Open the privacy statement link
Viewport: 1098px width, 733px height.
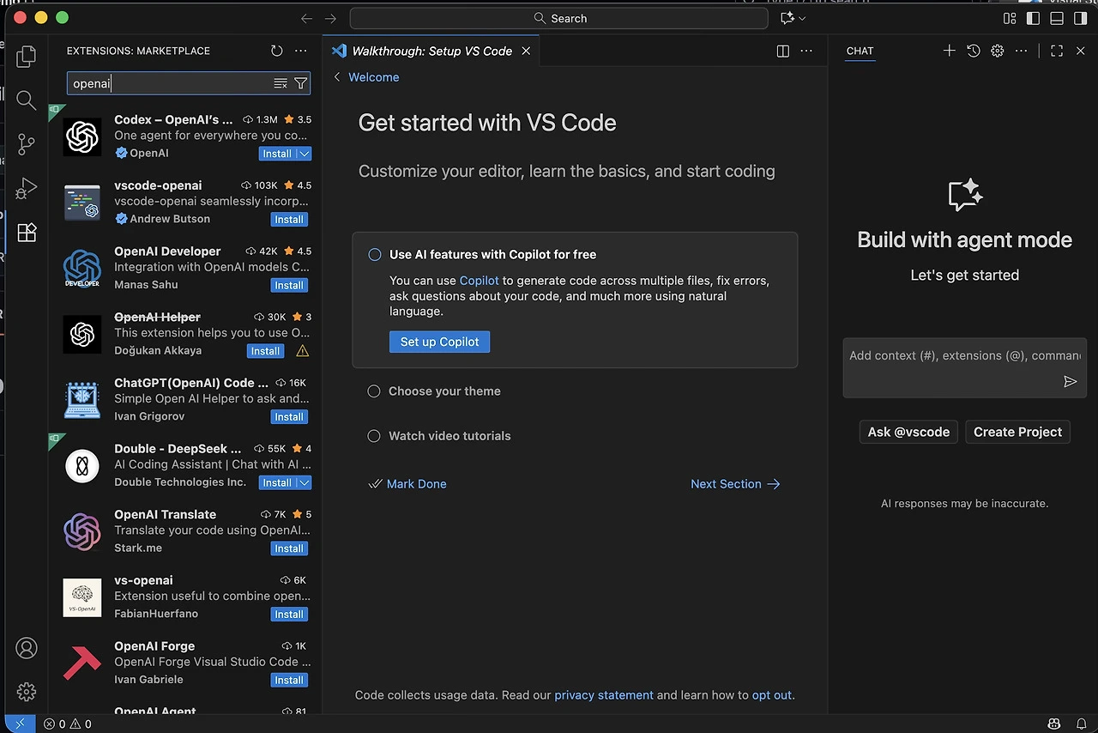point(604,695)
